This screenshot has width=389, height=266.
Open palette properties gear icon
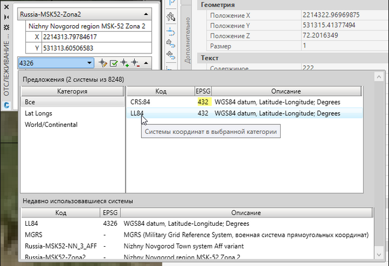point(6,28)
